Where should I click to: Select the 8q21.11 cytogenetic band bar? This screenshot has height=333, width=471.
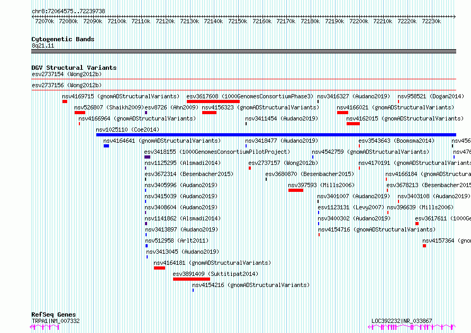tap(243, 51)
